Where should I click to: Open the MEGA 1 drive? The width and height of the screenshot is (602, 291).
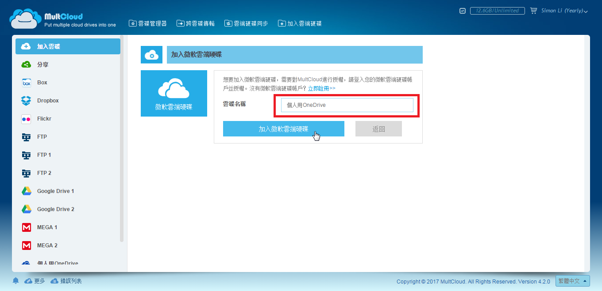click(47, 227)
